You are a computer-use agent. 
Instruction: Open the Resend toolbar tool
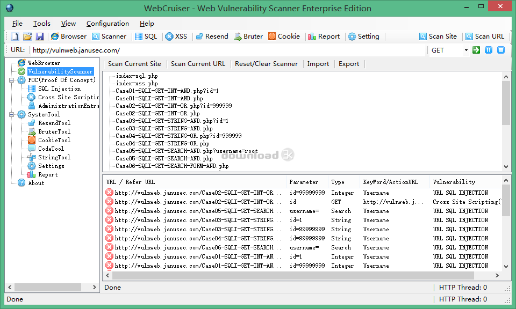212,36
